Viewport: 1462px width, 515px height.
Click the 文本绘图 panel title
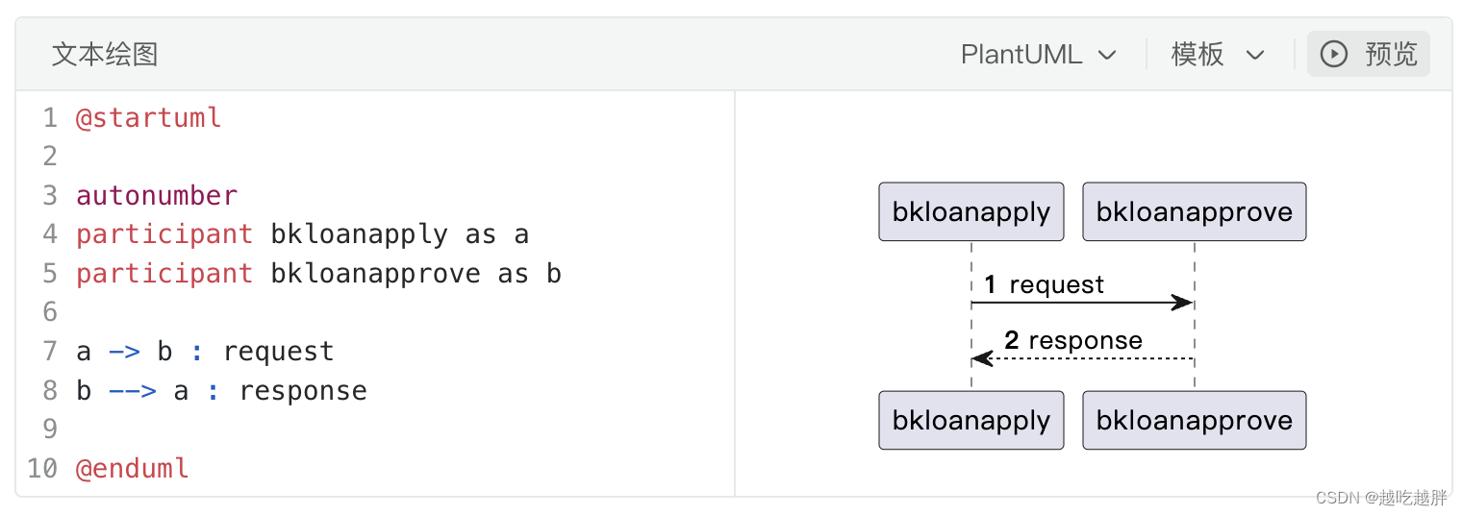[105, 55]
